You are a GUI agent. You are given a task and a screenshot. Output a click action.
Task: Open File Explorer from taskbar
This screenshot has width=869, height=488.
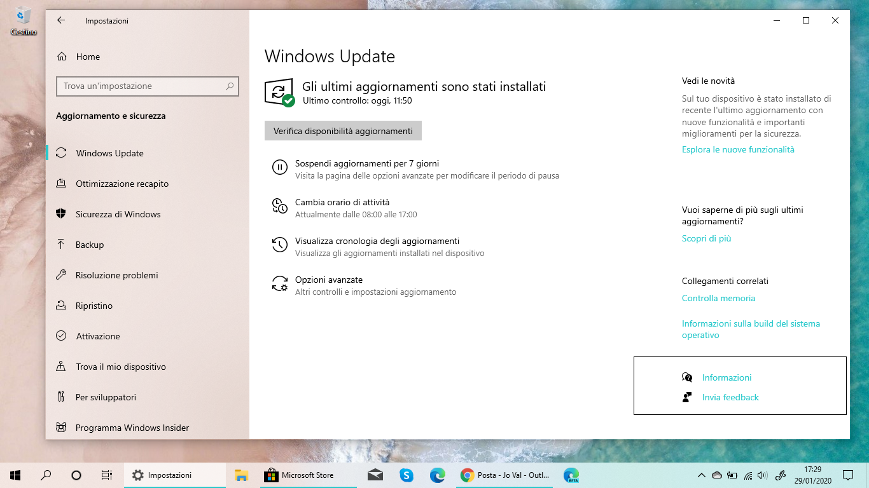(241, 475)
